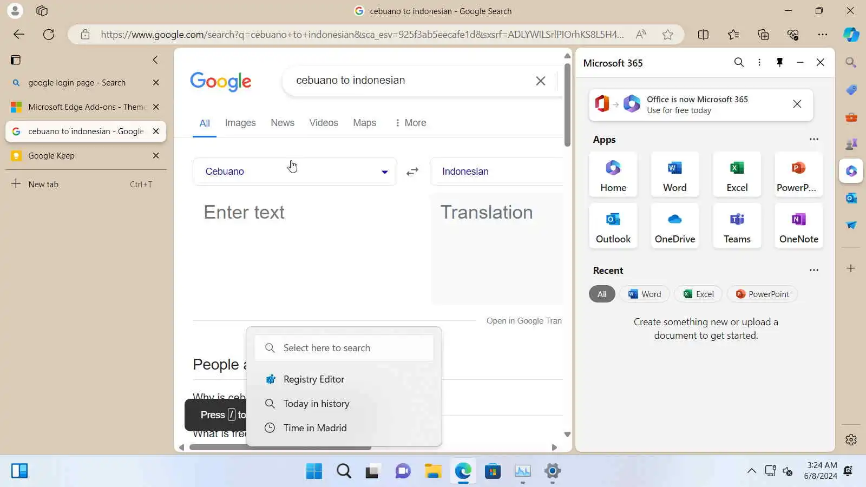Open Apps section more options
866x487 pixels.
pos(813,139)
